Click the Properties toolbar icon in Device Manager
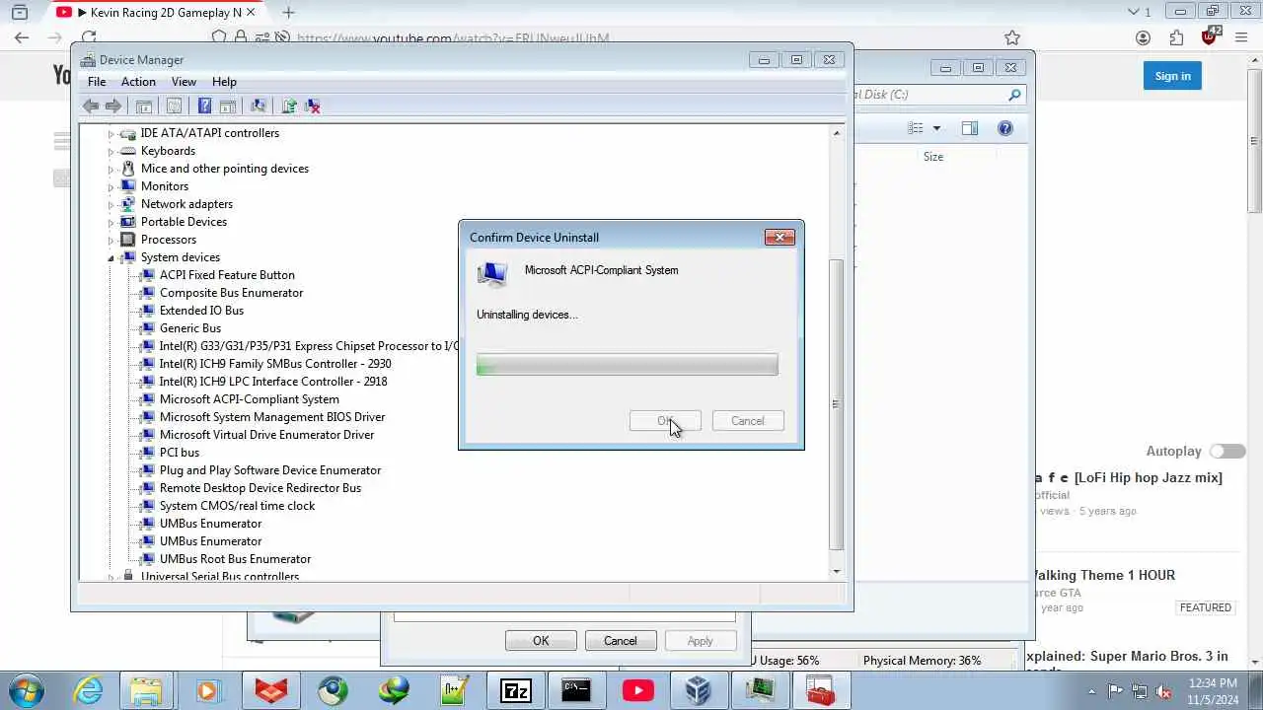 [174, 106]
